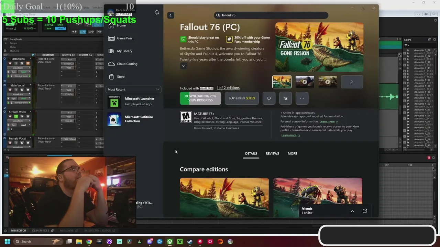Toggle input monitoring on Stream Vocal track
This screenshot has width=440, height=247.
point(16,116)
